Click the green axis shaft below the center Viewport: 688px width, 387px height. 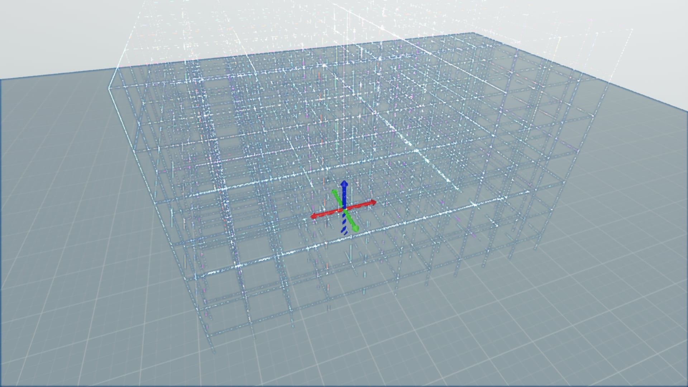[x=349, y=219]
